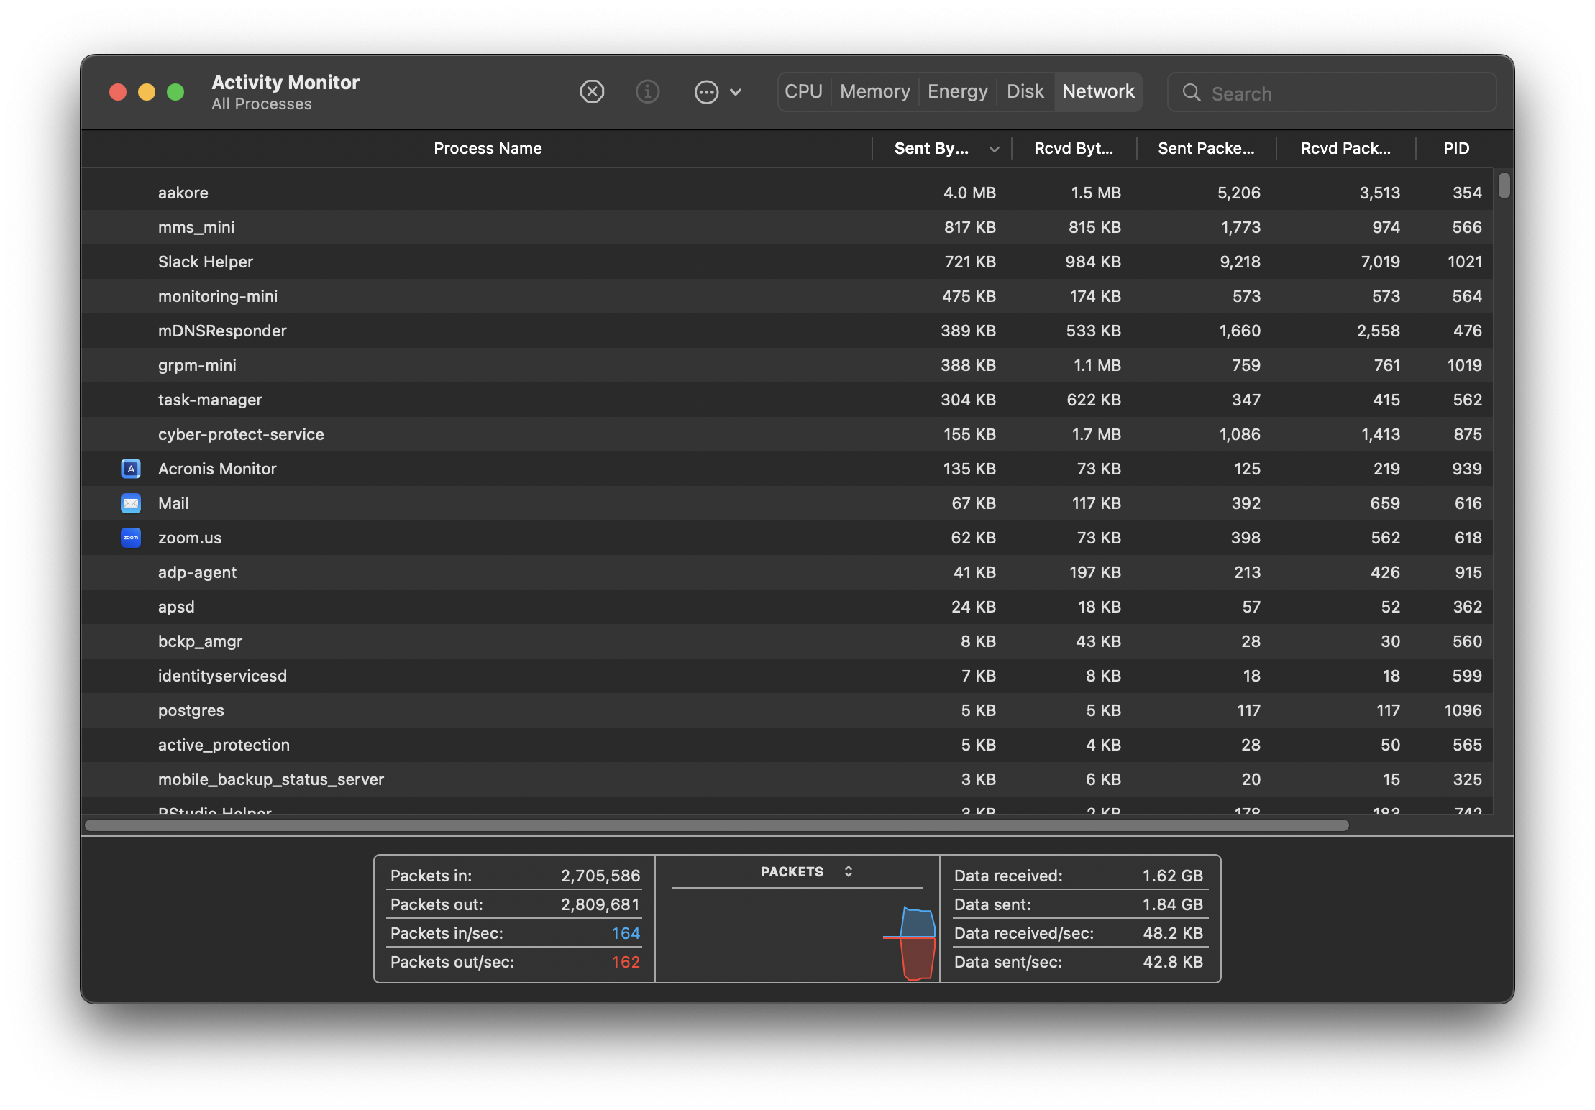The width and height of the screenshot is (1595, 1110).
Task: Switch to the CPU tab
Action: click(x=803, y=91)
